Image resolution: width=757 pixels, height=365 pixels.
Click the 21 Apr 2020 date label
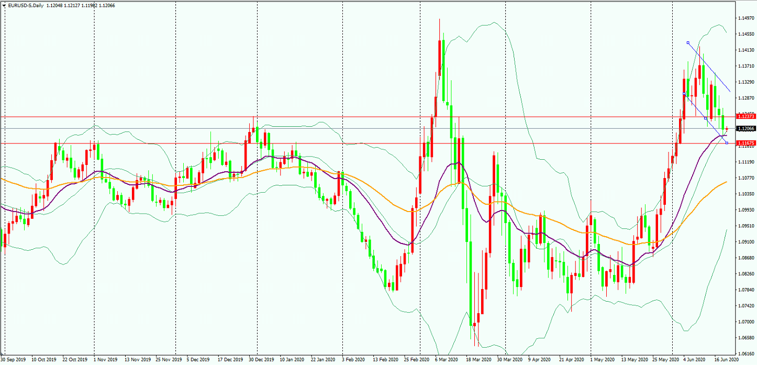(x=571, y=360)
